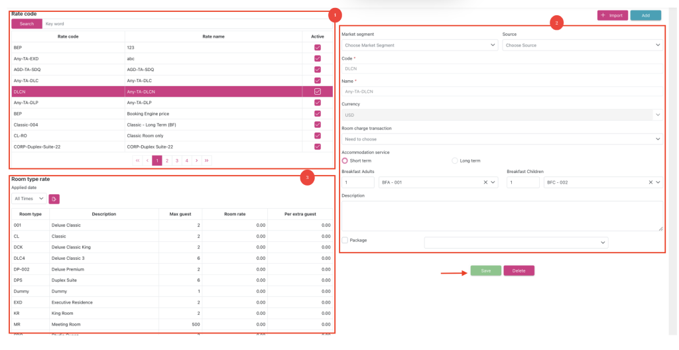Enable the Package checkbox
Image resolution: width=679 pixels, height=350 pixels.
345,240
